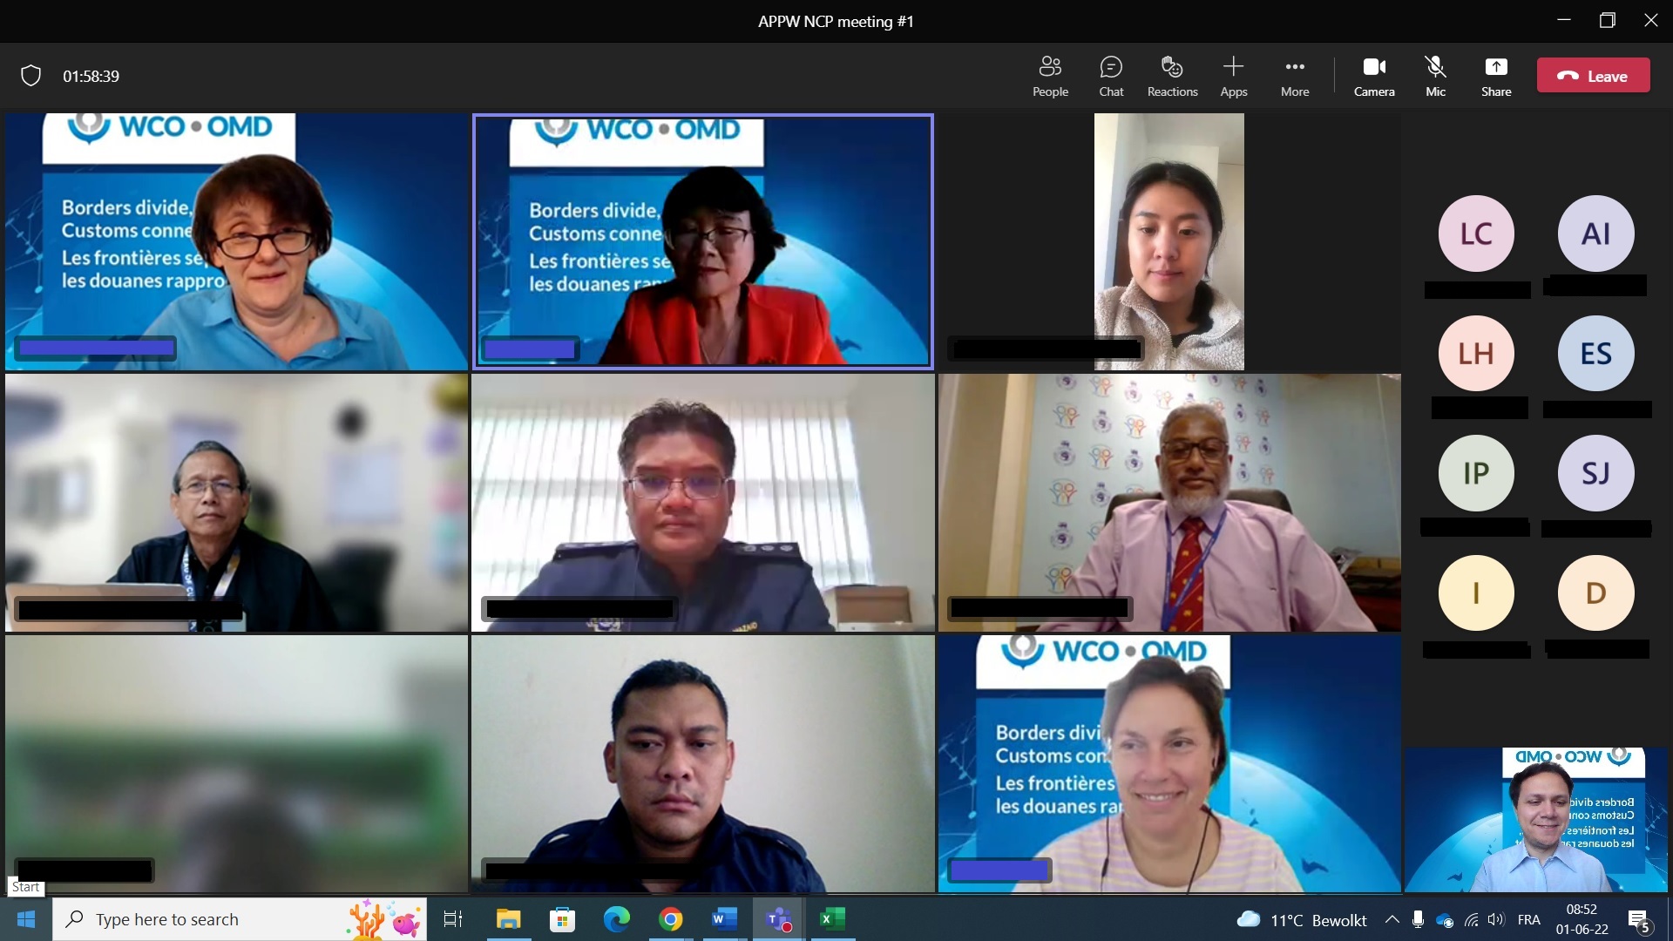Open the Share content tray
This screenshot has width=1673, height=941.
pyautogui.click(x=1496, y=77)
